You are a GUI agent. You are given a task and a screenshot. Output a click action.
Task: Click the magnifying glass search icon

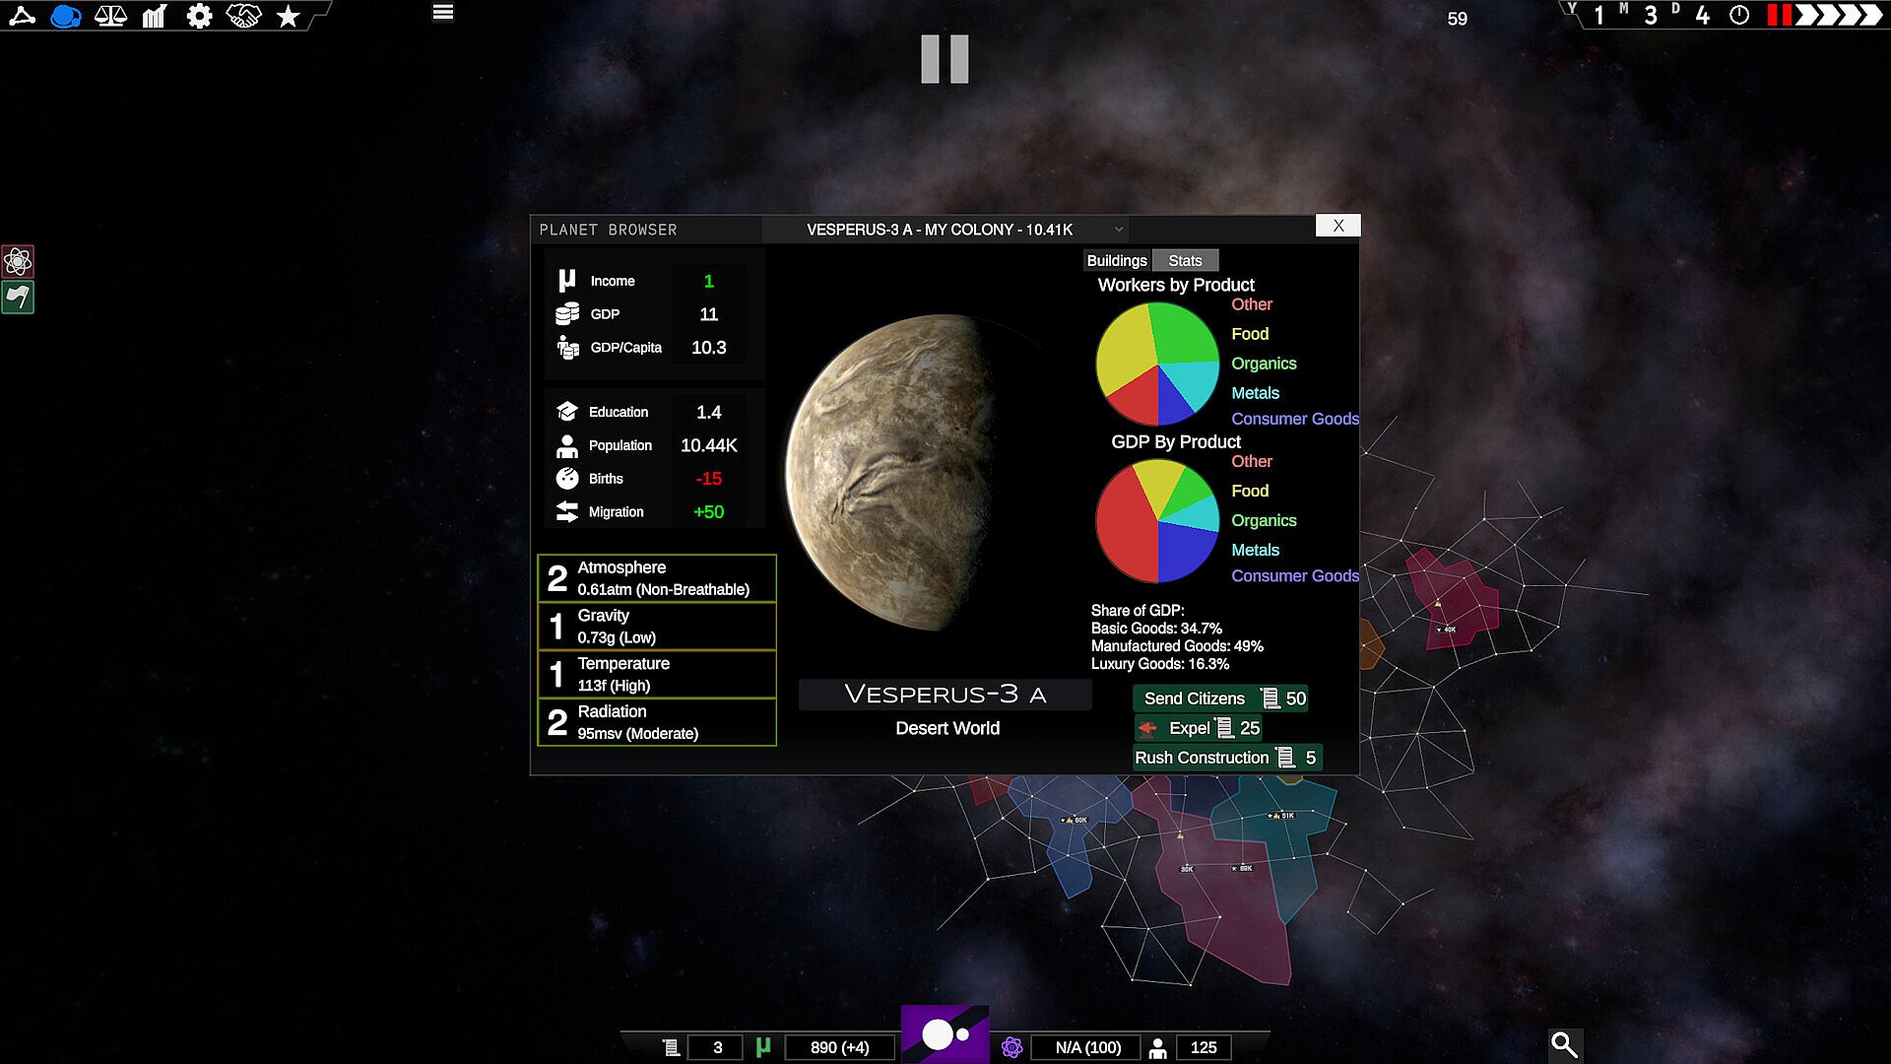pyautogui.click(x=1564, y=1044)
